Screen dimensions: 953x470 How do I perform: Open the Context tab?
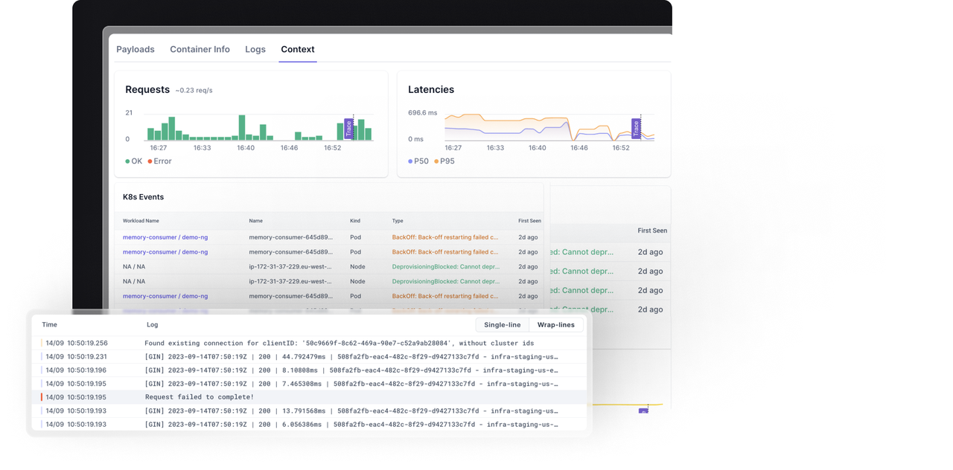click(298, 49)
